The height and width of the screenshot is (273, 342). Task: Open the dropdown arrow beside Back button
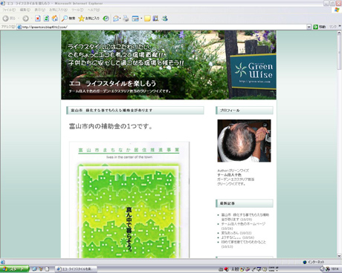pyautogui.click(x=18, y=19)
